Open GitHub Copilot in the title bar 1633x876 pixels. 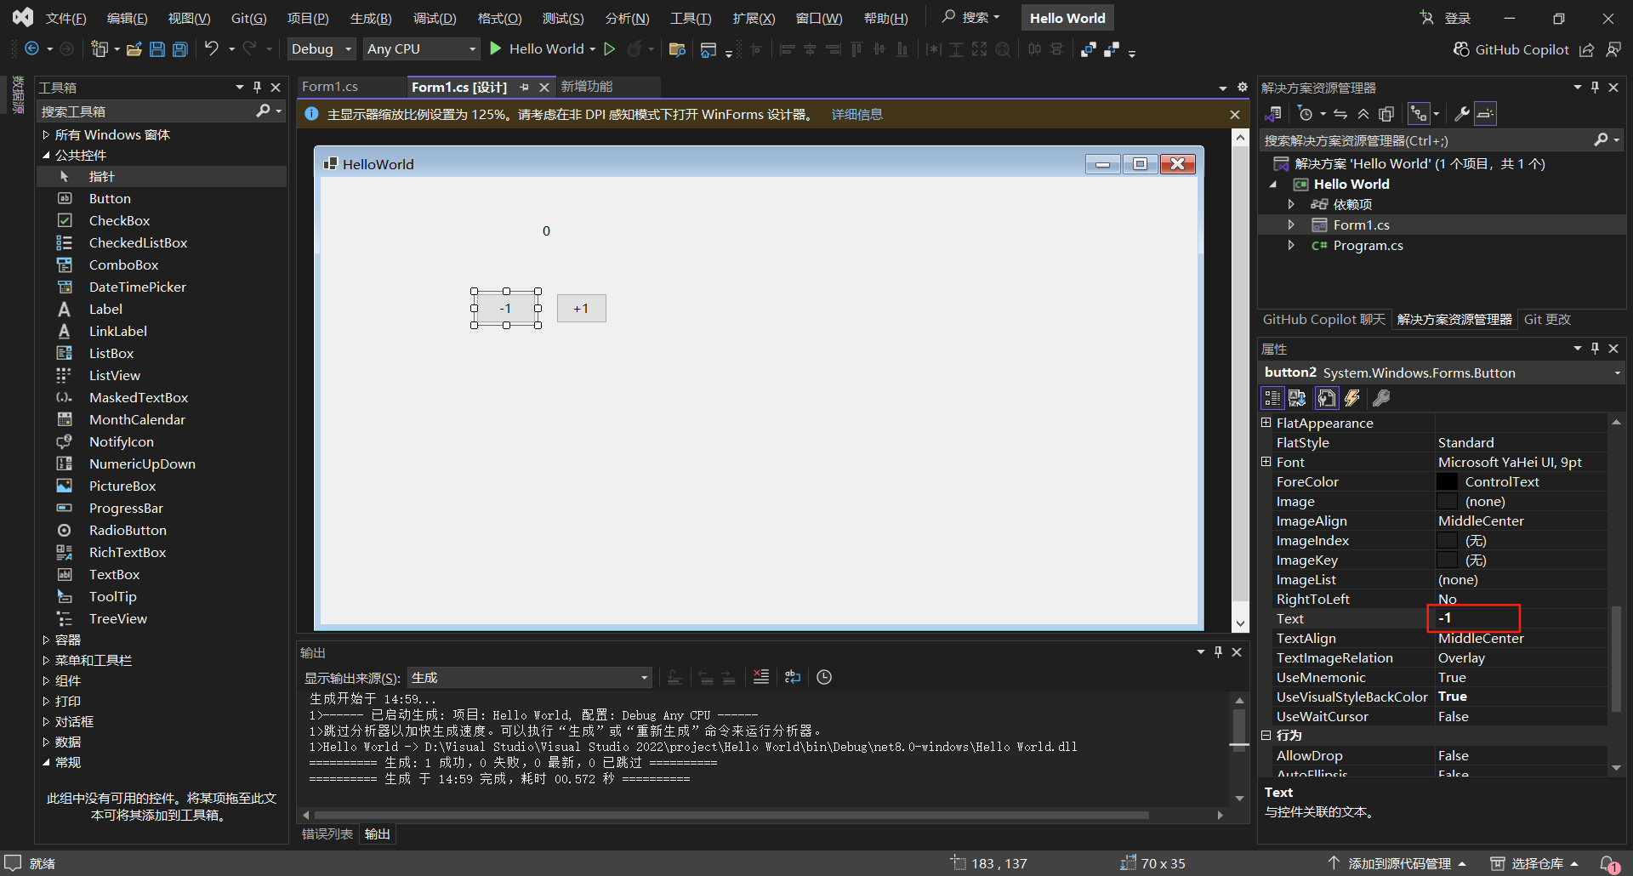pos(1511,49)
